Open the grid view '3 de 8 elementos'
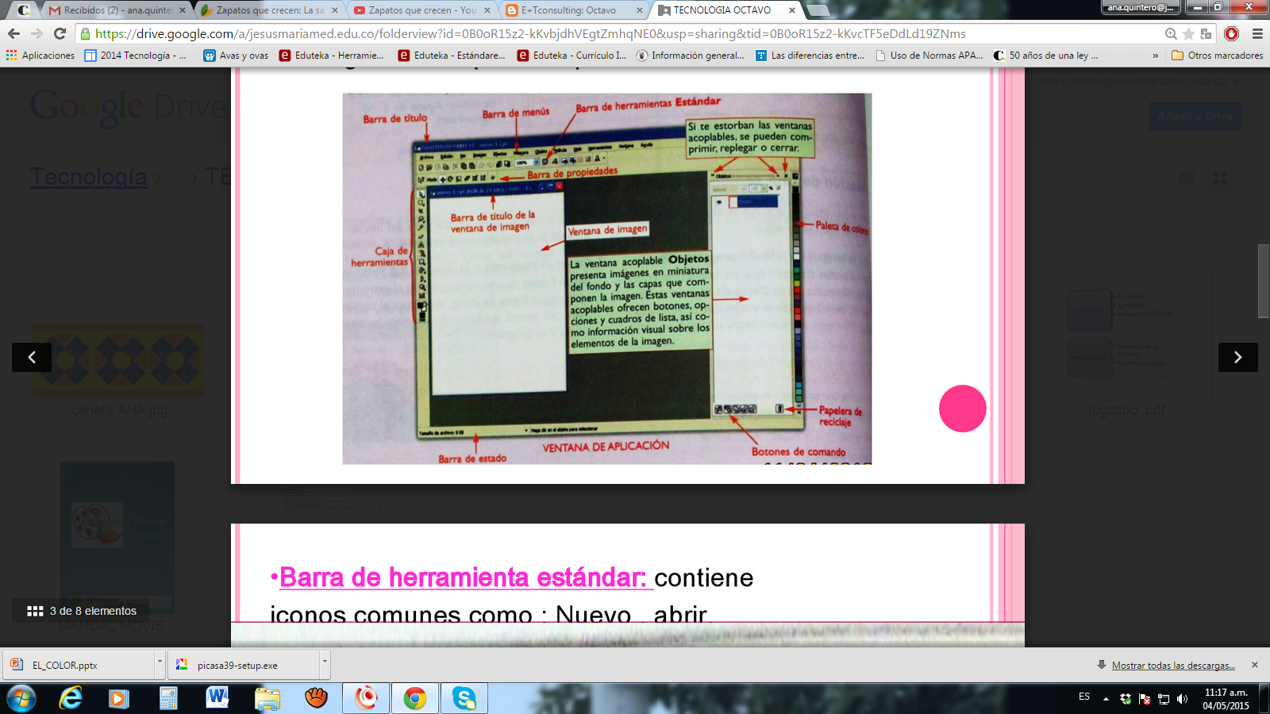Viewport: 1270px width, 714px height. [x=81, y=611]
